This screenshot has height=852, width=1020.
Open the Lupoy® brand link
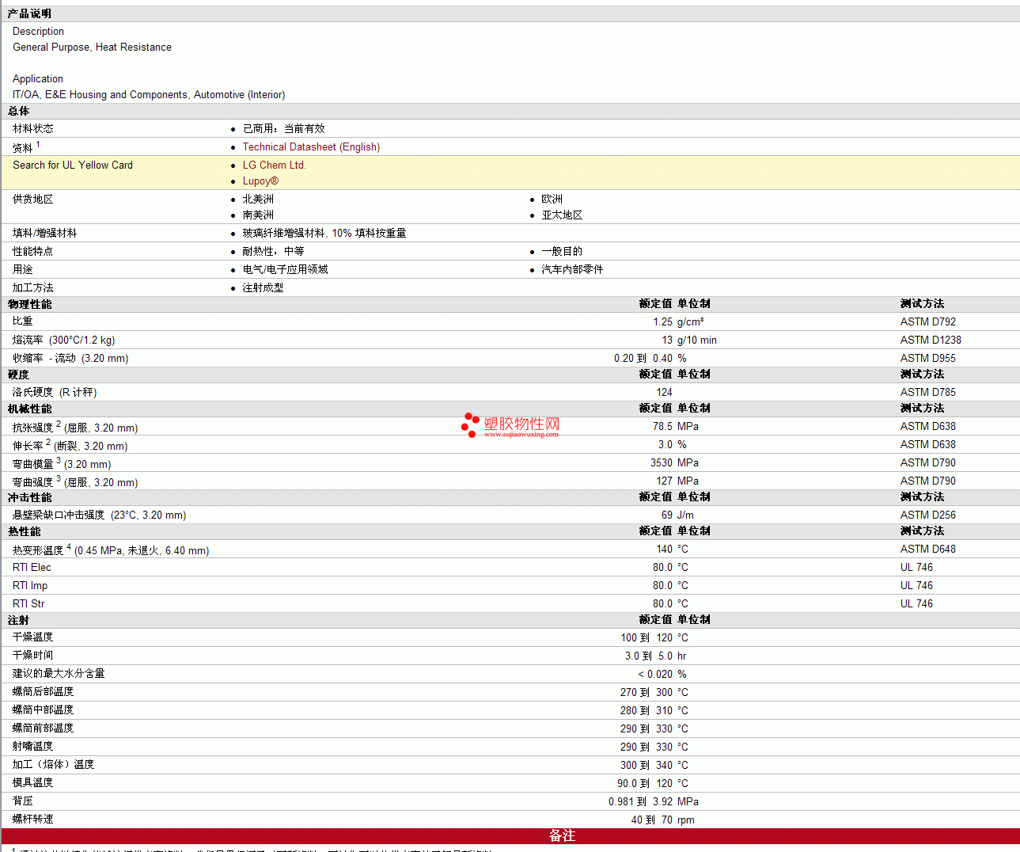260,181
